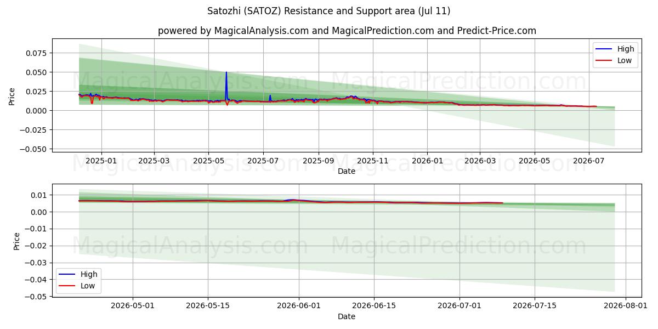Screen dimensions: 658x329
Task: Click the '0.075' y-axis label
Action: click(37, 53)
